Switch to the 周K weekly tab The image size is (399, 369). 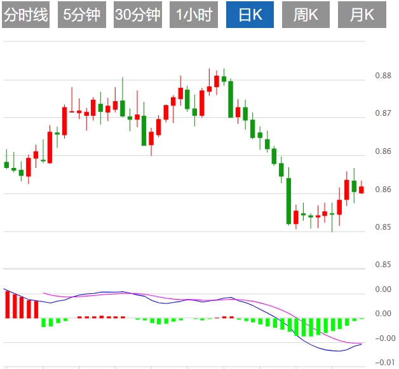pyautogui.click(x=306, y=15)
